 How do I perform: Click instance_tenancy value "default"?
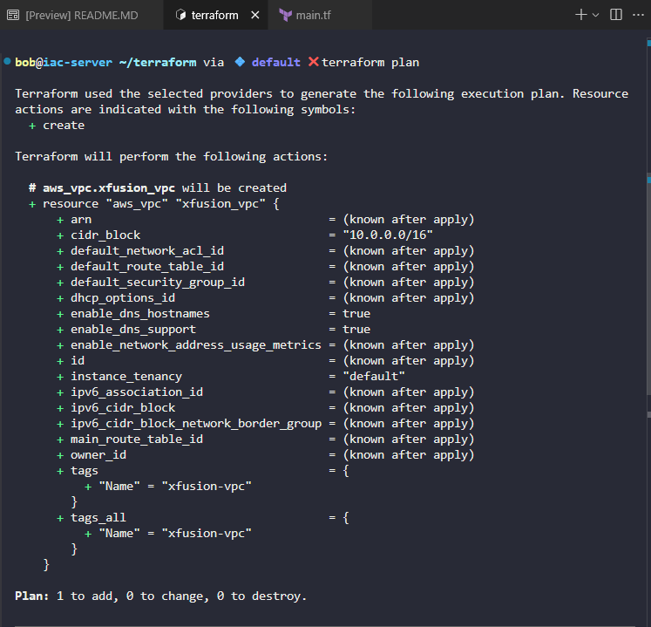pyautogui.click(x=374, y=377)
